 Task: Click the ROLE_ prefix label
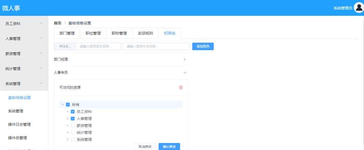coord(65,46)
